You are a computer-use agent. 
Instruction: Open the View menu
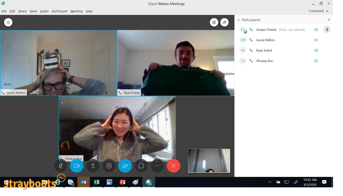tap(33, 11)
